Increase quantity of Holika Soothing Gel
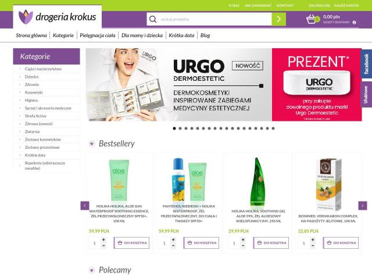The width and height of the screenshot is (372, 279). pyautogui.click(x=243, y=240)
